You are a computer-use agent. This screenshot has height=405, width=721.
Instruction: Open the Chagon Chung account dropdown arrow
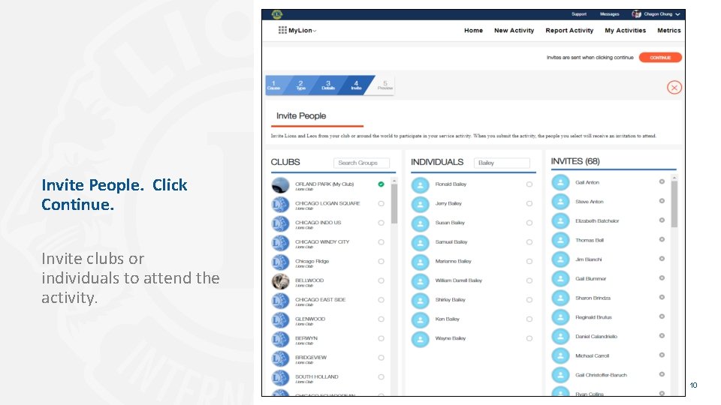pos(677,14)
